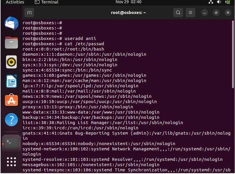The width and height of the screenshot is (235, 174).
Task: Open the clock and calendar panel
Action: [x=128, y=2]
